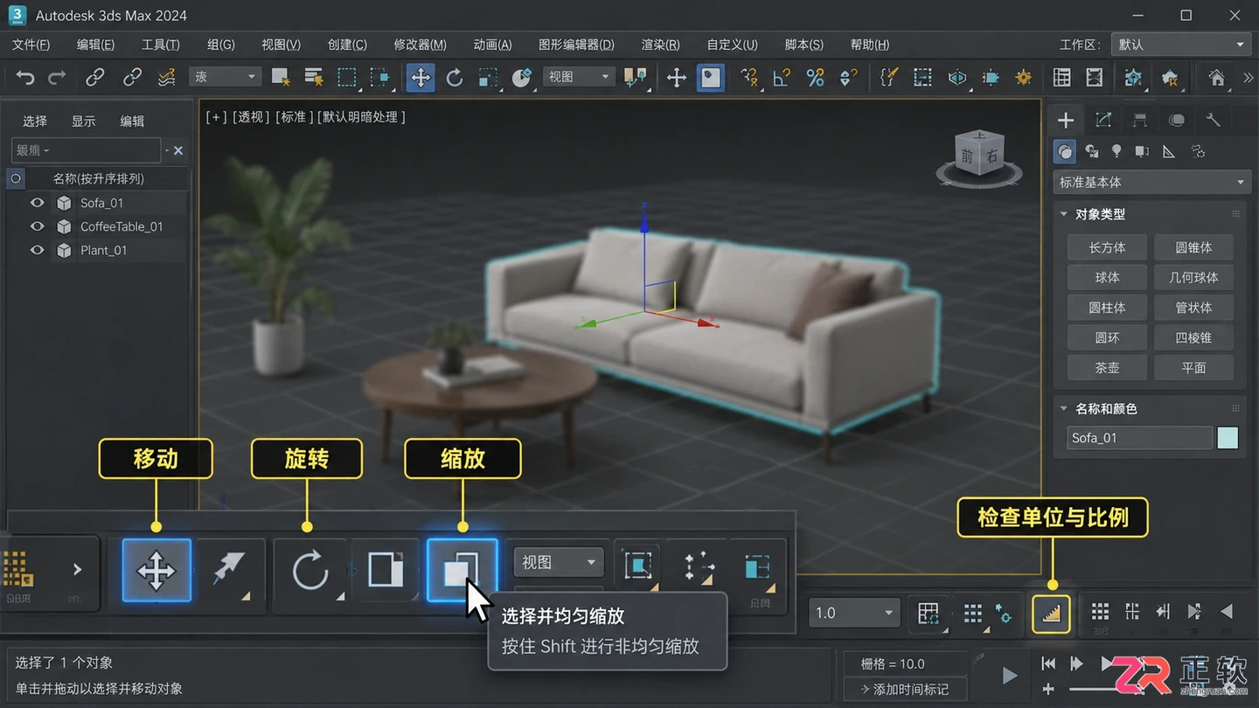Expand the main toolbar overflow chevron
The image size is (1259, 708).
[1248, 78]
